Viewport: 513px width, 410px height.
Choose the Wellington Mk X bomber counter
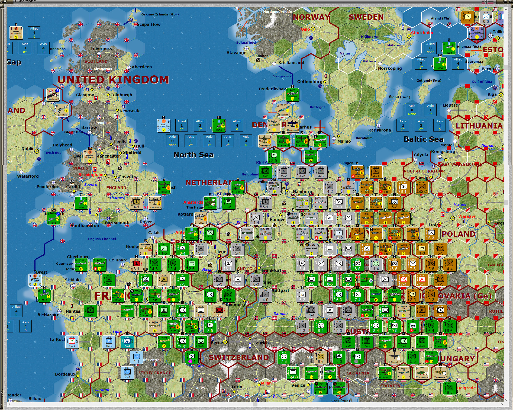coord(265,141)
